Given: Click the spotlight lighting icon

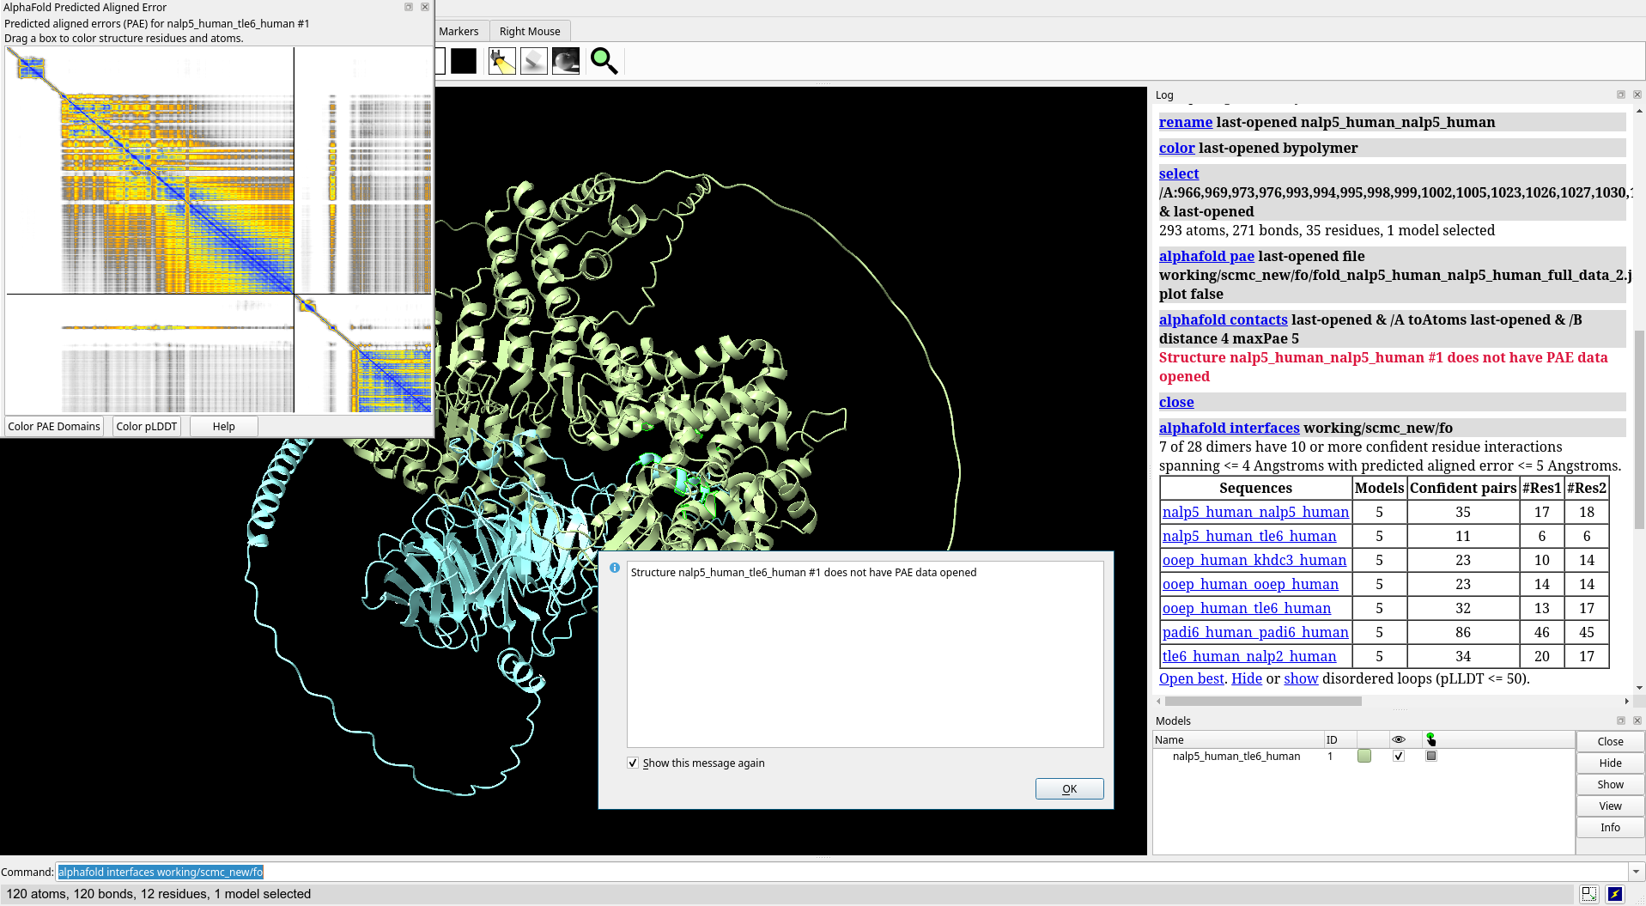Looking at the screenshot, I should click(501, 61).
